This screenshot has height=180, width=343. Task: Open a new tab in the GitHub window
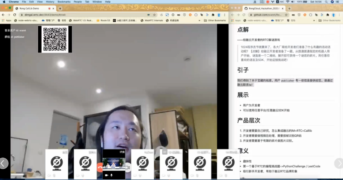tap(289, 9)
